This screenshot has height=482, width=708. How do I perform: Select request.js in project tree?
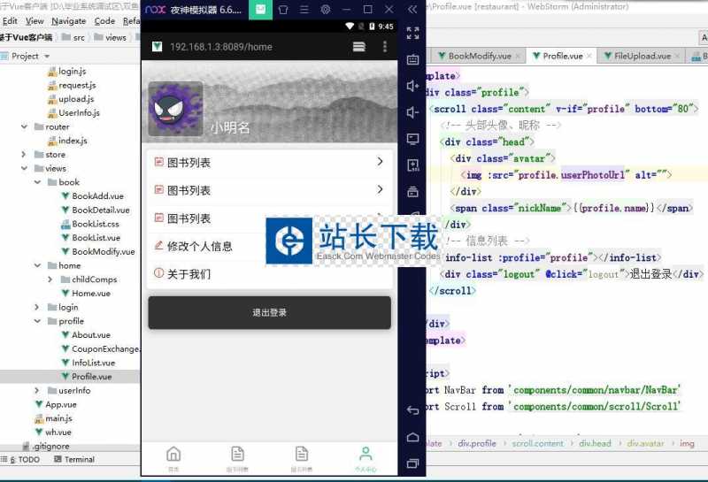pyautogui.click(x=73, y=85)
